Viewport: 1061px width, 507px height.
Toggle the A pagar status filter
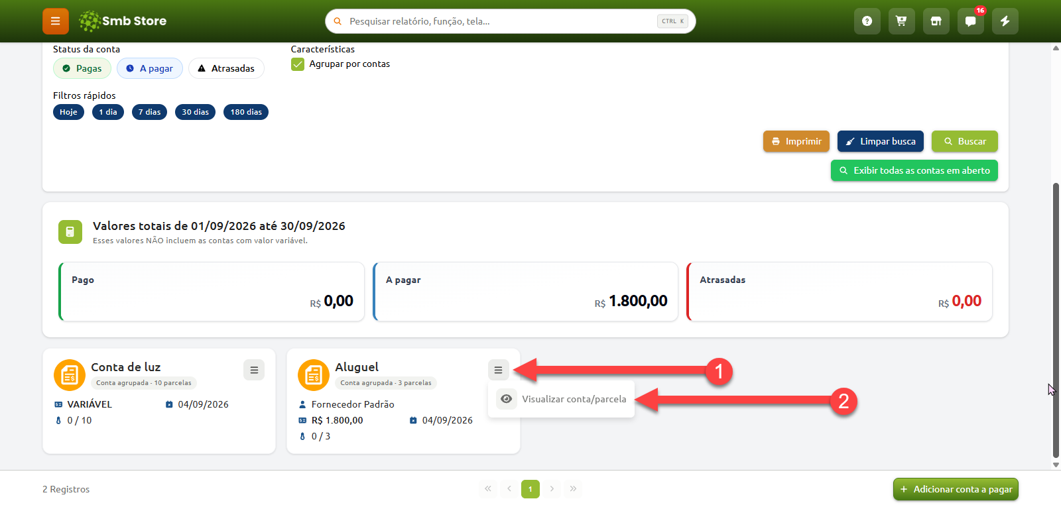coord(150,68)
